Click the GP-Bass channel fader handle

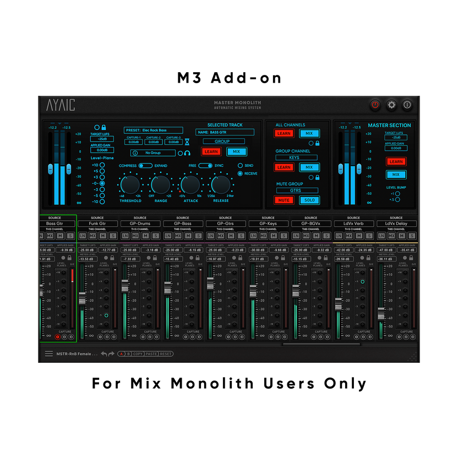click(167, 288)
